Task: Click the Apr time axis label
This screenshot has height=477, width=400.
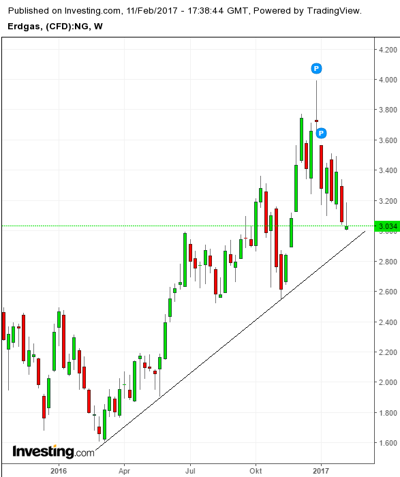Action: [124, 471]
